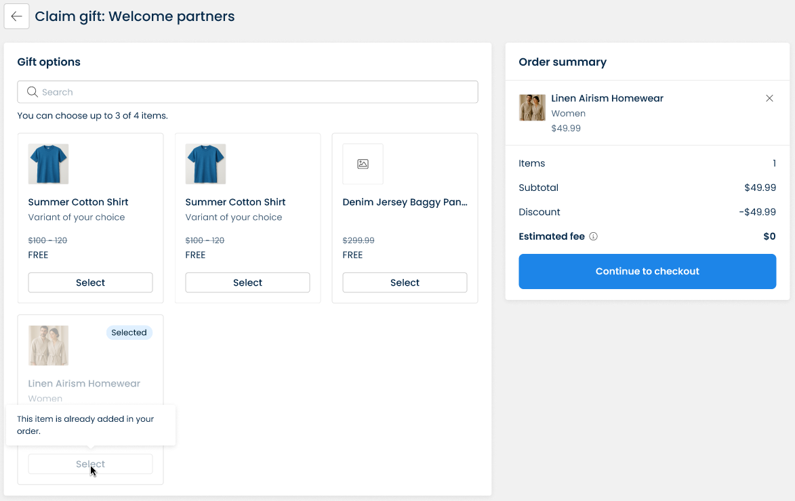
Task: Focus the gift options Search field
Action: coord(258,92)
